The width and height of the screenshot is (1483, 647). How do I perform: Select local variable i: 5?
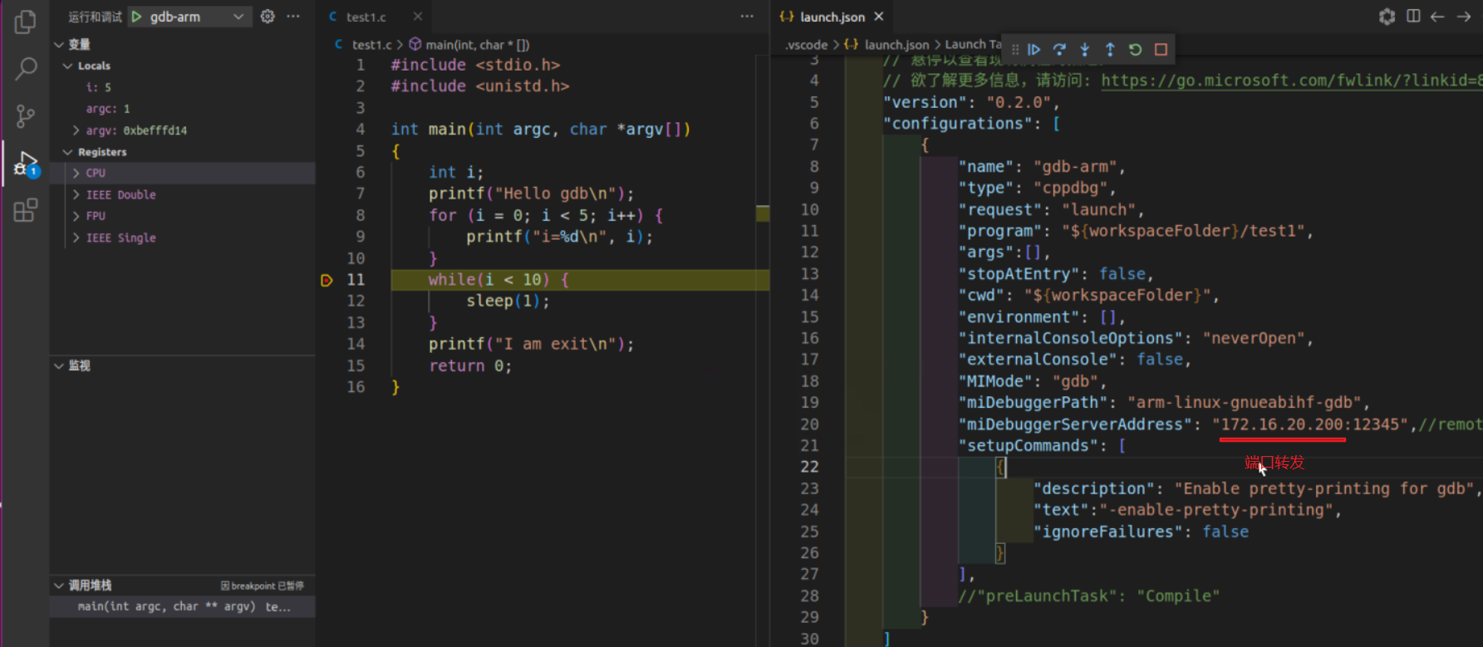point(98,87)
